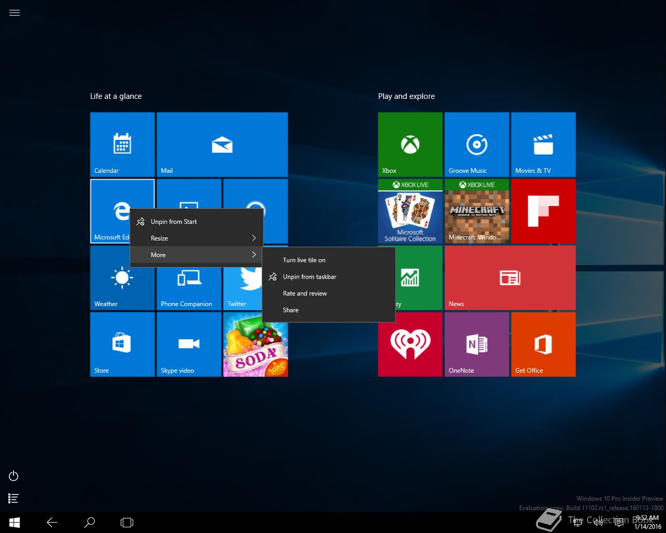Open the green Money tile
Image resolution: width=666 pixels, height=533 pixels.
(419, 278)
